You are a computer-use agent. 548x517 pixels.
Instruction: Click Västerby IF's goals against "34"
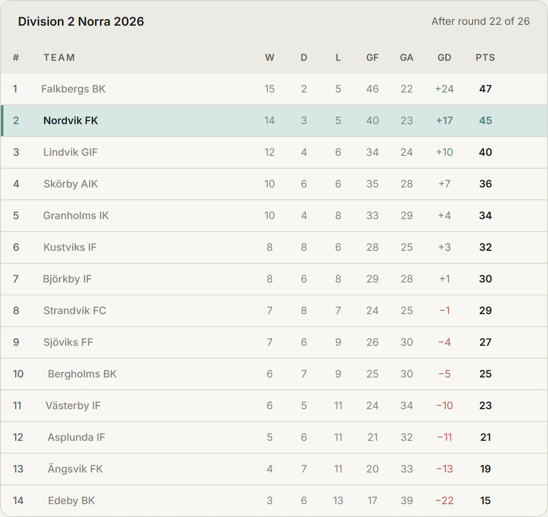pos(407,406)
